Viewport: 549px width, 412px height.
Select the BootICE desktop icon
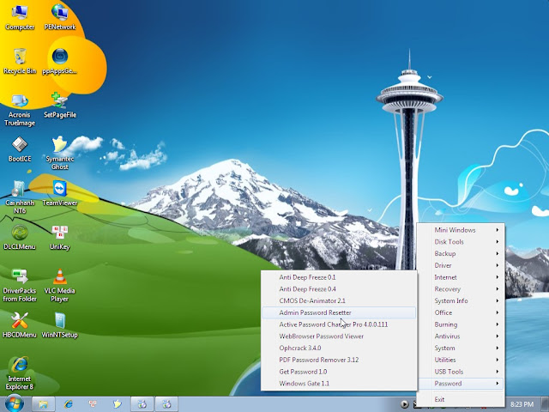click(20, 149)
